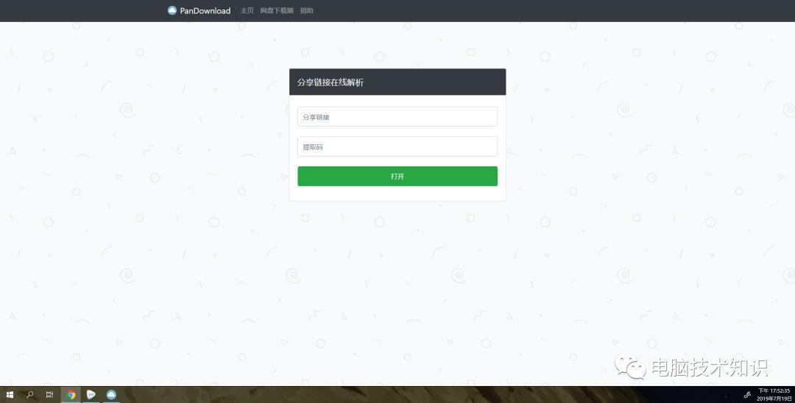Screen dimensions: 795x403
Task: Click the 电脑技术知识 watermark text
Action: click(710, 368)
